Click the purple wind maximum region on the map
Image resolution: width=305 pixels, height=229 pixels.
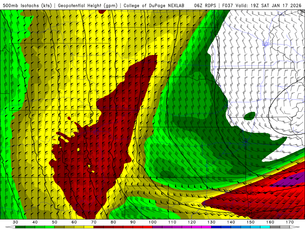[289, 180]
